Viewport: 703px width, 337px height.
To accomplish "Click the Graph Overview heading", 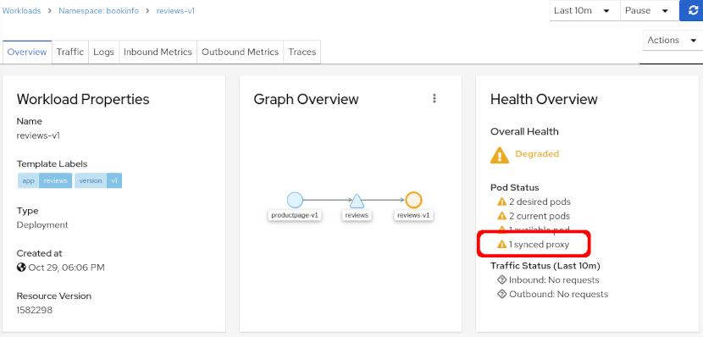I will (307, 99).
